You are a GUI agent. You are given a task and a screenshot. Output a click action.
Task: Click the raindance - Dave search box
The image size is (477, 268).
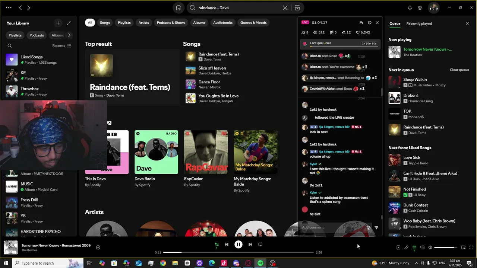pos(238,8)
